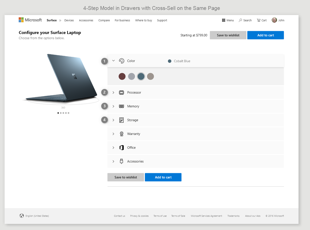Click the Warranty badge icon
Screen dimensions: 310x230
coord(122,134)
